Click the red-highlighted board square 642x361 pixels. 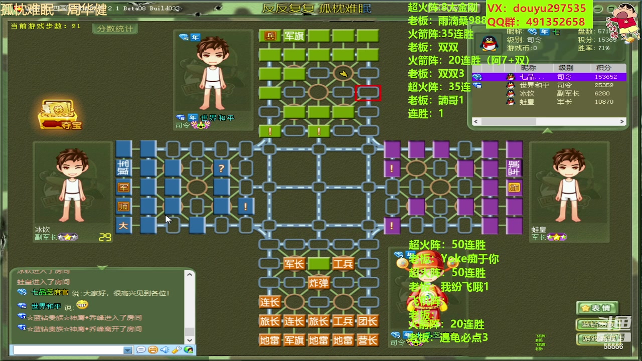(368, 93)
